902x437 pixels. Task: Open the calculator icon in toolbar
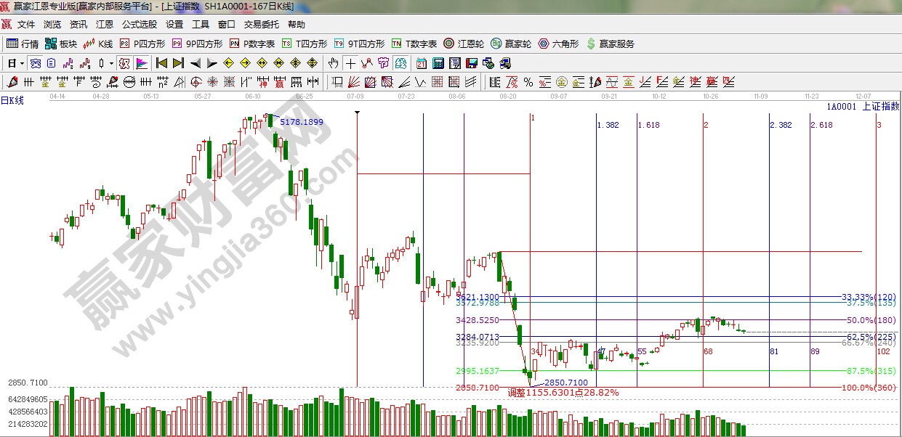[438, 63]
